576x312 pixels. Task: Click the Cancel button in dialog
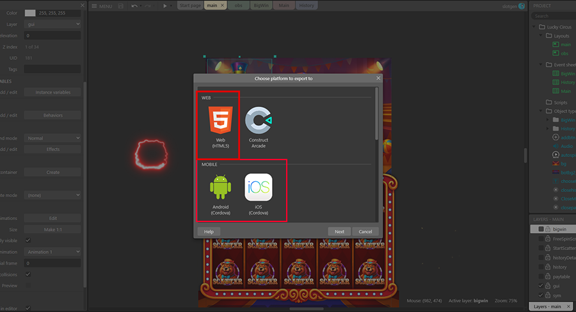pos(365,232)
